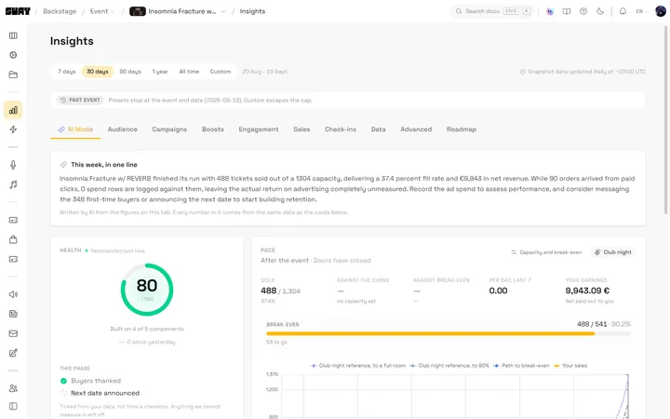Toggle the sidebar collapse panel icon
The height and width of the screenshot is (419, 670).
(x=13, y=406)
